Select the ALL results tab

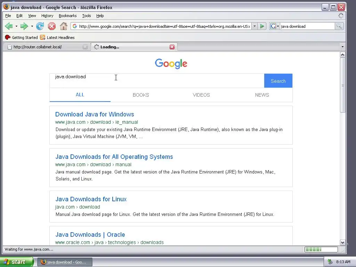click(80, 95)
